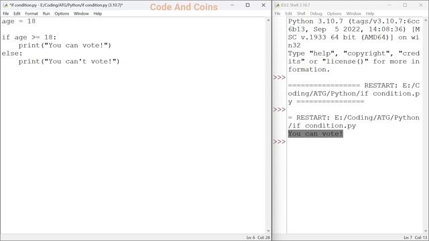This screenshot has width=429, height=241.
Task: Open Options menu in IDLE Shell window
Action: click(334, 13)
